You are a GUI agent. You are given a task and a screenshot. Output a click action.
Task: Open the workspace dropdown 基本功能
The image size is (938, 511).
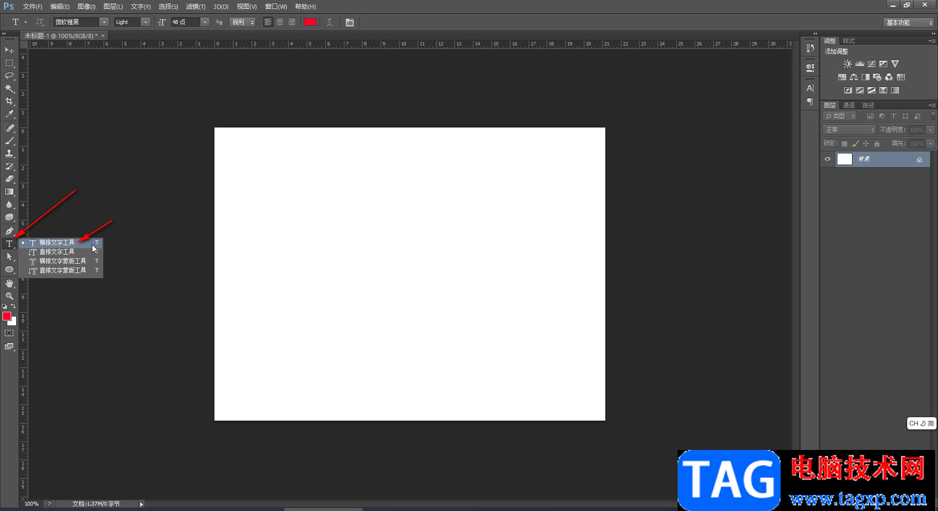pyautogui.click(x=909, y=22)
